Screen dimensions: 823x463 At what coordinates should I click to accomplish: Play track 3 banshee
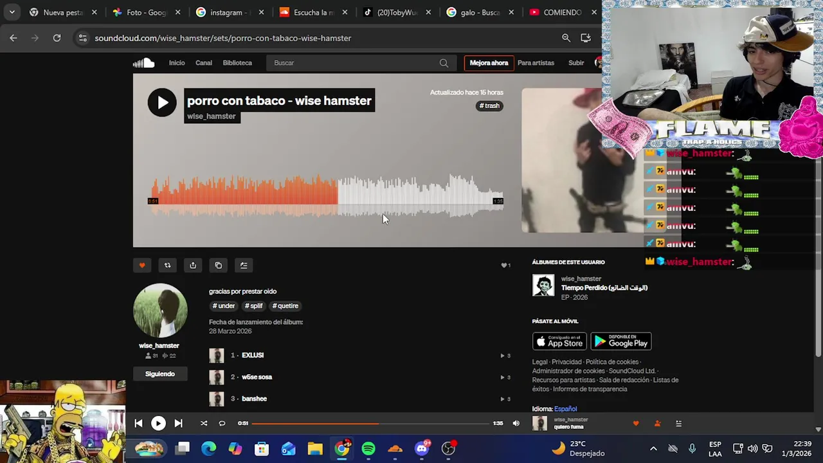pyautogui.click(x=254, y=399)
